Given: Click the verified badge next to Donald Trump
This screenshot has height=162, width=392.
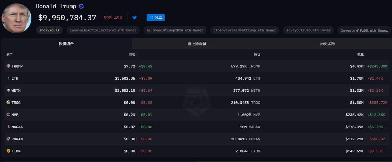Looking at the screenshot, I should pos(81,6).
